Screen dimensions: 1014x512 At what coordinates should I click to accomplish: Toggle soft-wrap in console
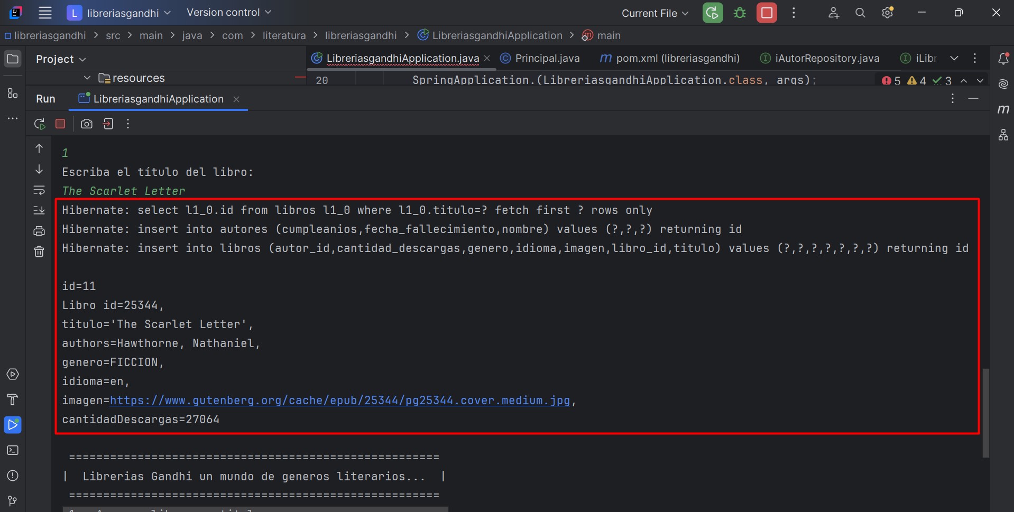pyautogui.click(x=39, y=190)
